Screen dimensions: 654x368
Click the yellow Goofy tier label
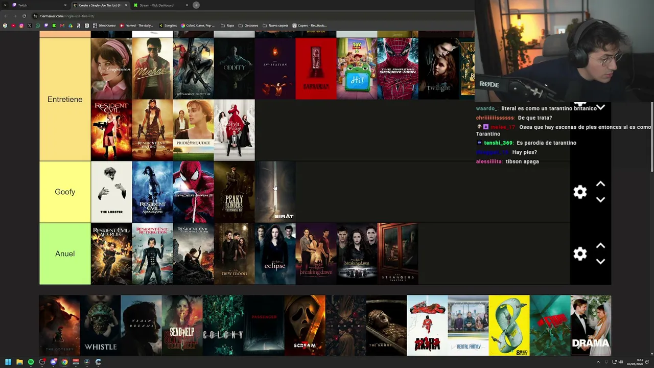[65, 192]
